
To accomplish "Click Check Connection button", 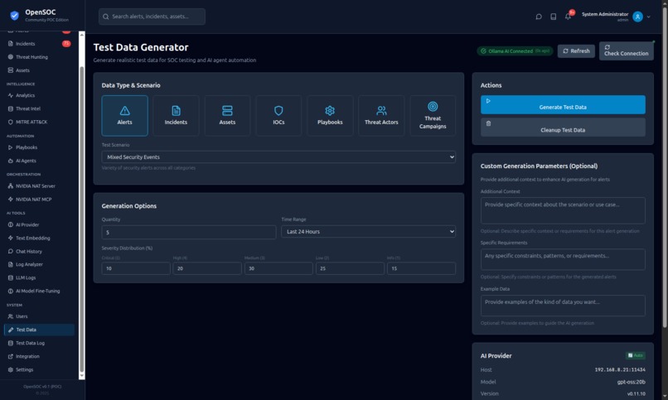I will coord(627,51).
